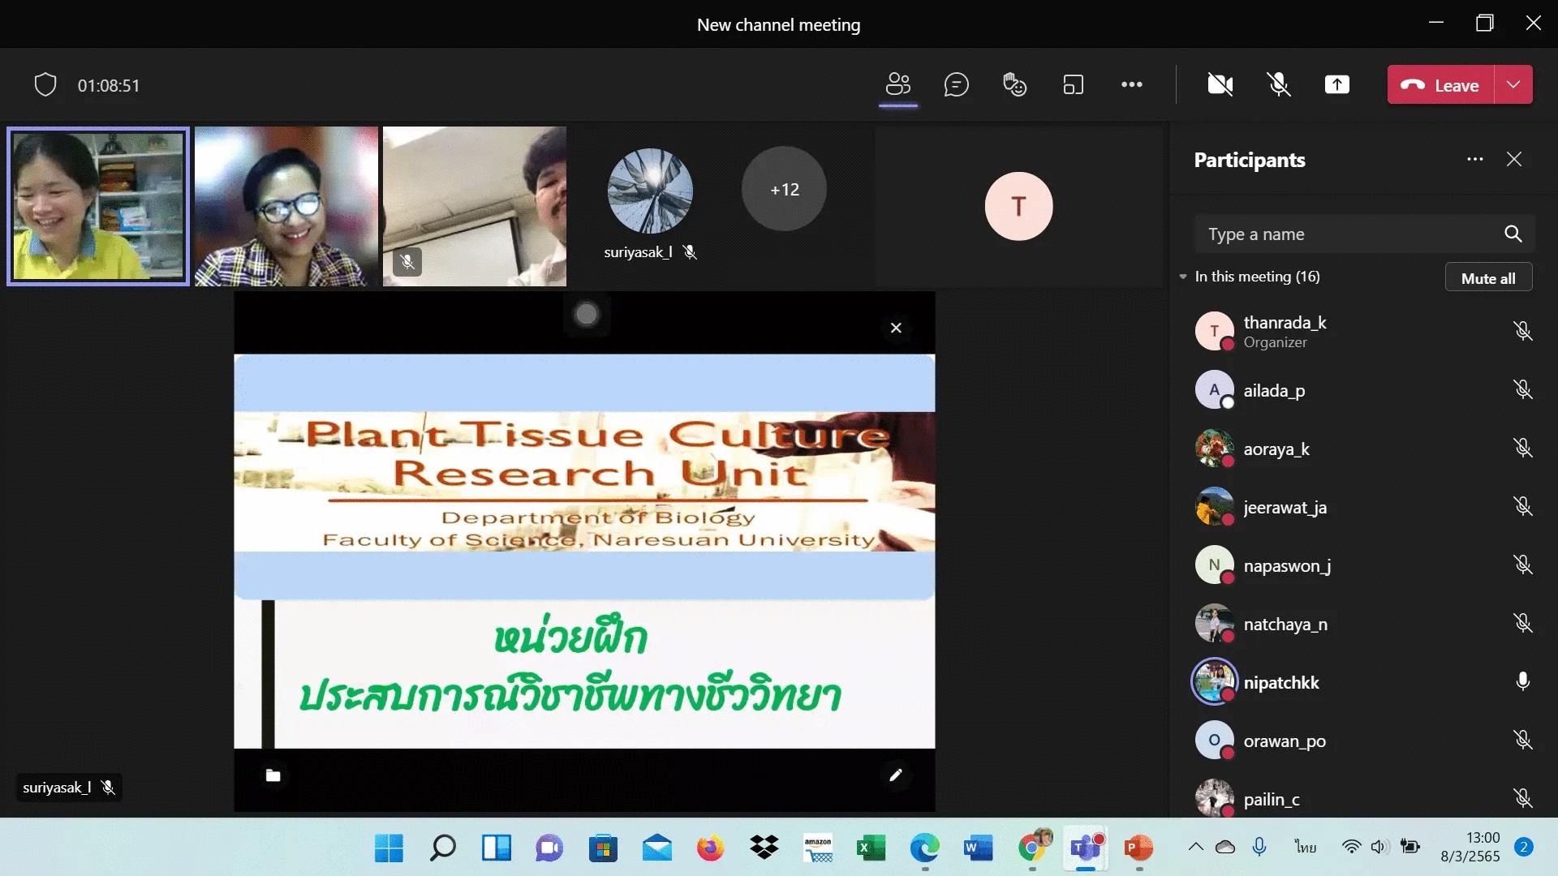Unmute the microphone in toolbar
The height and width of the screenshot is (876, 1558).
pyautogui.click(x=1278, y=84)
